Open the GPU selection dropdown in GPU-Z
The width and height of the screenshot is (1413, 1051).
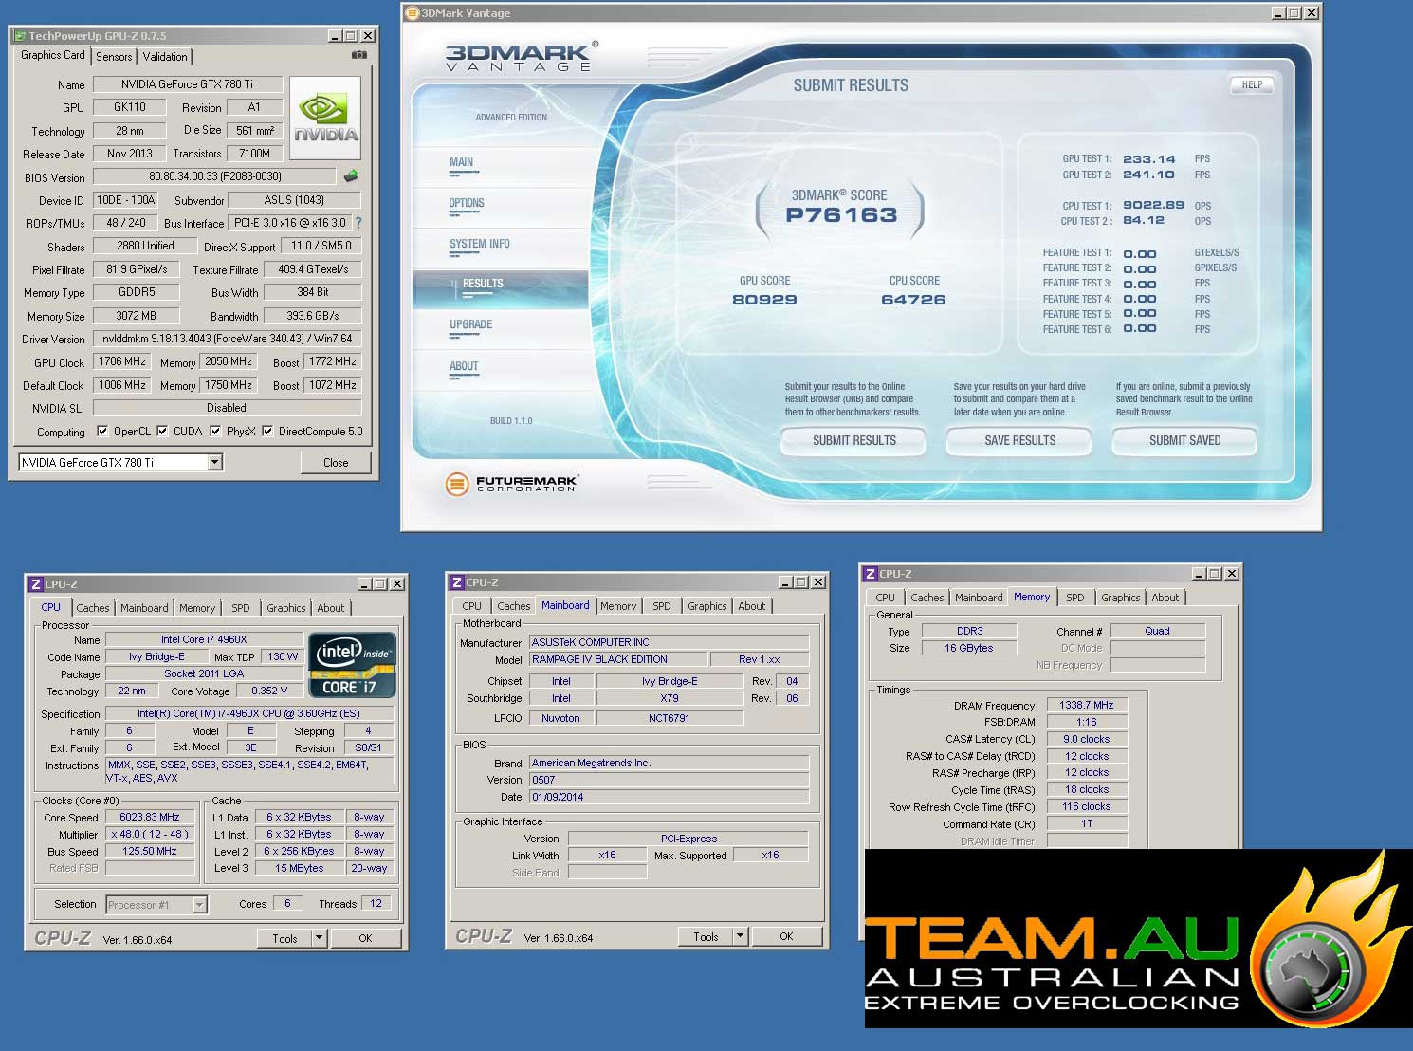(x=215, y=462)
